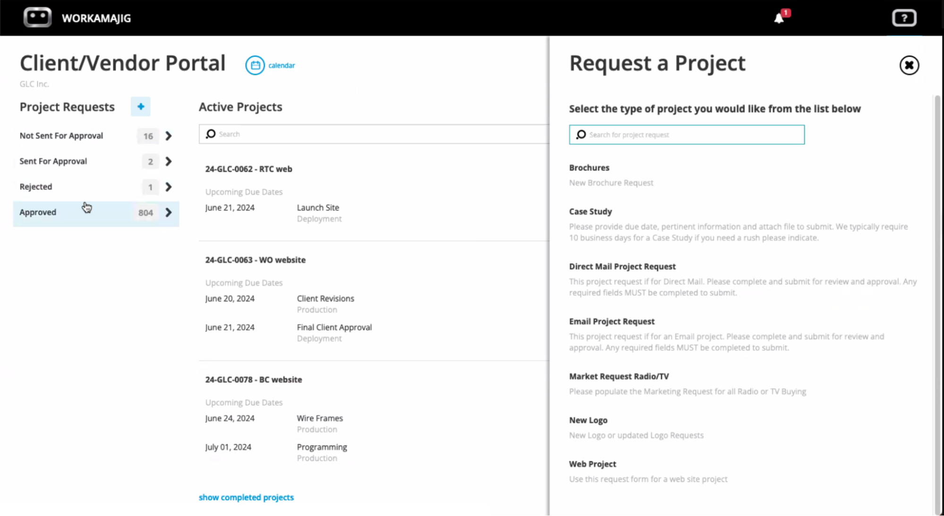The height and width of the screenshot is (516, 944).
Task: Select the Brochures project type
Action: [x=589, y=168]
